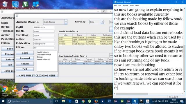Image resolution: width=186 pixels, height=104 pixels.
Task: Open the Intel HD graphics desktop shortcut
Action: click(x=15, y=5)
